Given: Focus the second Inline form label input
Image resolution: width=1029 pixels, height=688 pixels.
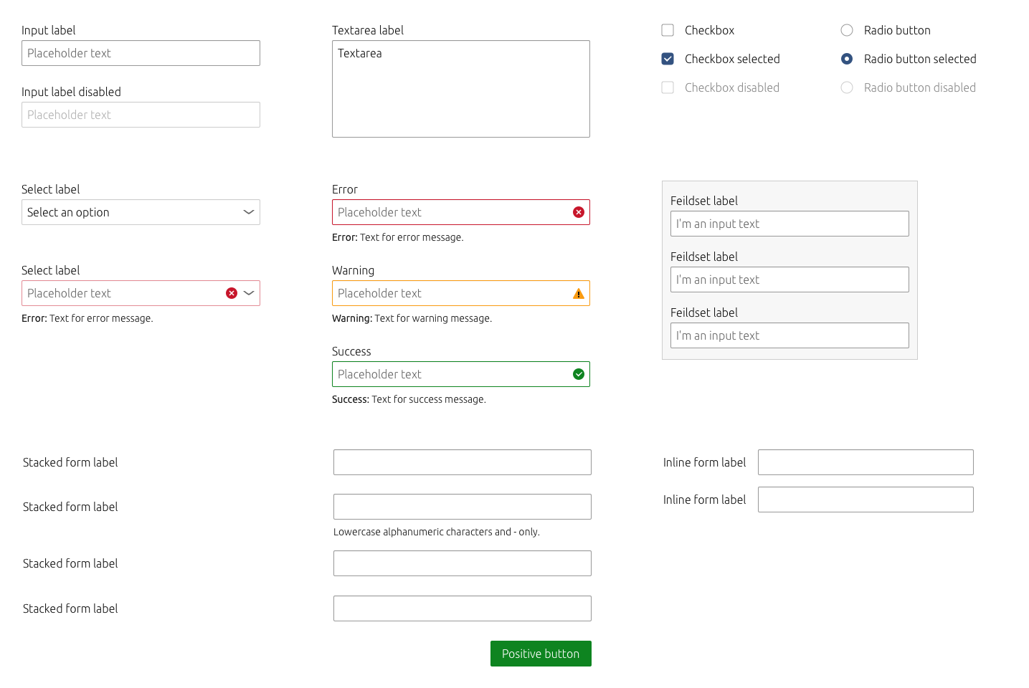Looking at the screenshot, I should [866, 500].
